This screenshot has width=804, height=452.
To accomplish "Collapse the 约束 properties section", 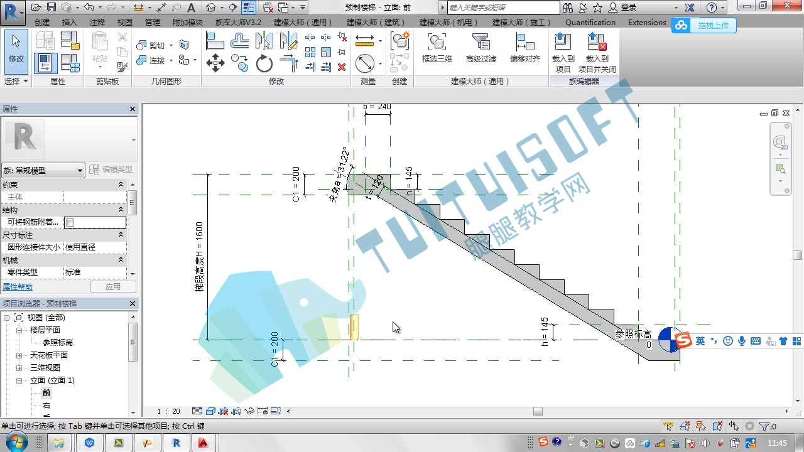I will (x=121, y=185).
